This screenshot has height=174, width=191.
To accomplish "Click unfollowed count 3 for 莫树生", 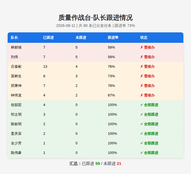I will [x=76, y=76].
